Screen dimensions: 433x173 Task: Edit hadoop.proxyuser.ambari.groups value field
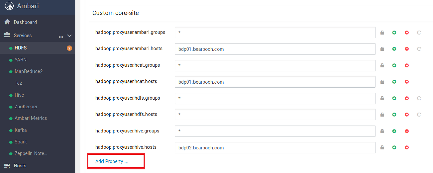(275, 33)
